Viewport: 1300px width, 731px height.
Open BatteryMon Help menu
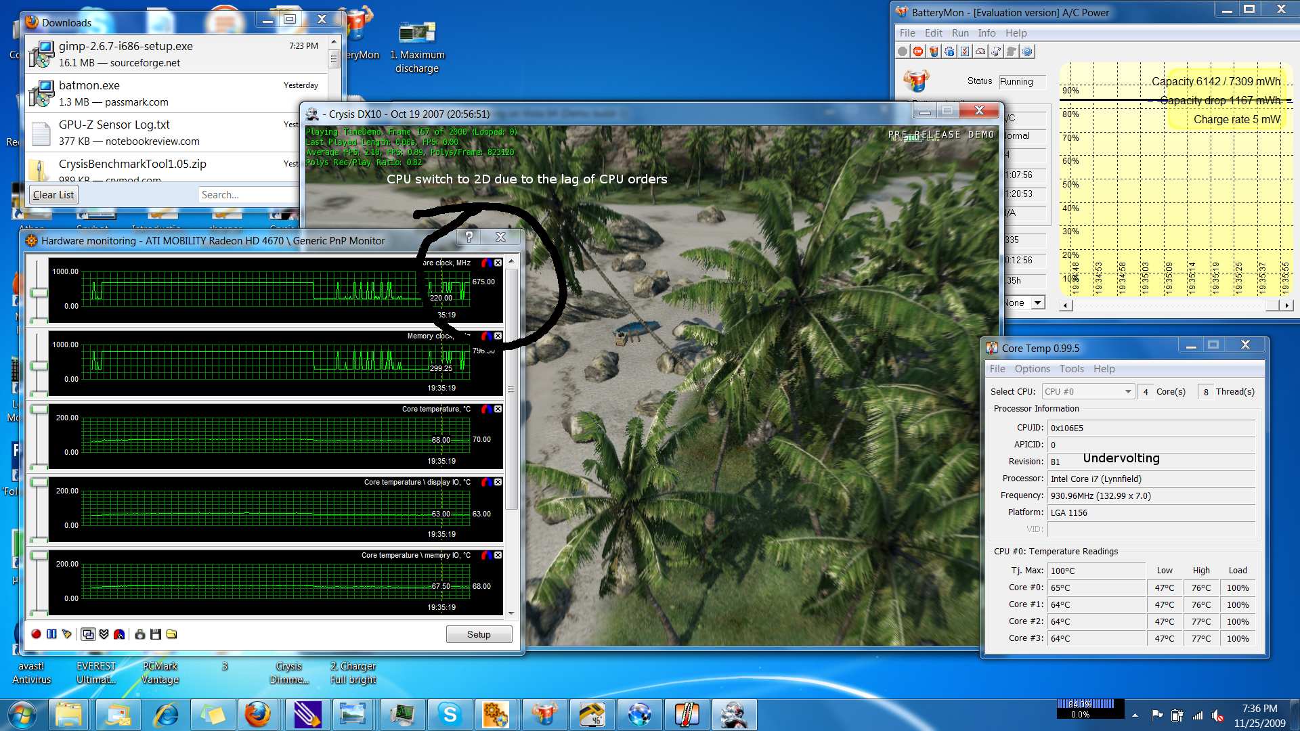click(1016, 32)
